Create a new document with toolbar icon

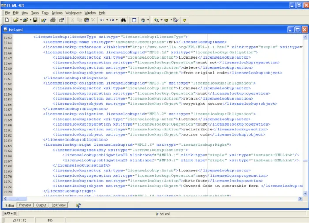pyautogui.click(x=7, y=20)
